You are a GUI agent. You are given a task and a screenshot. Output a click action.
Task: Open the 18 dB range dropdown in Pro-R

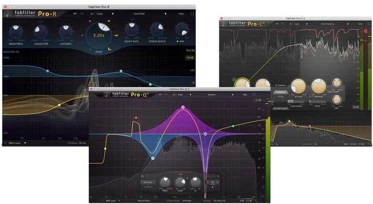pos(190,58)
